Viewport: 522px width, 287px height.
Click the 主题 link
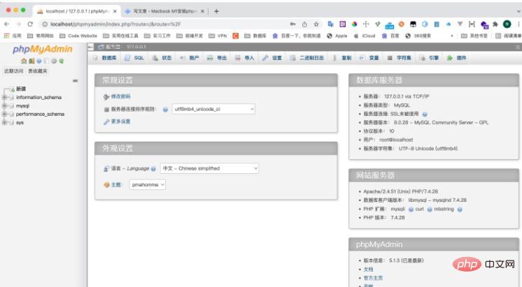(x=116, y=184)
